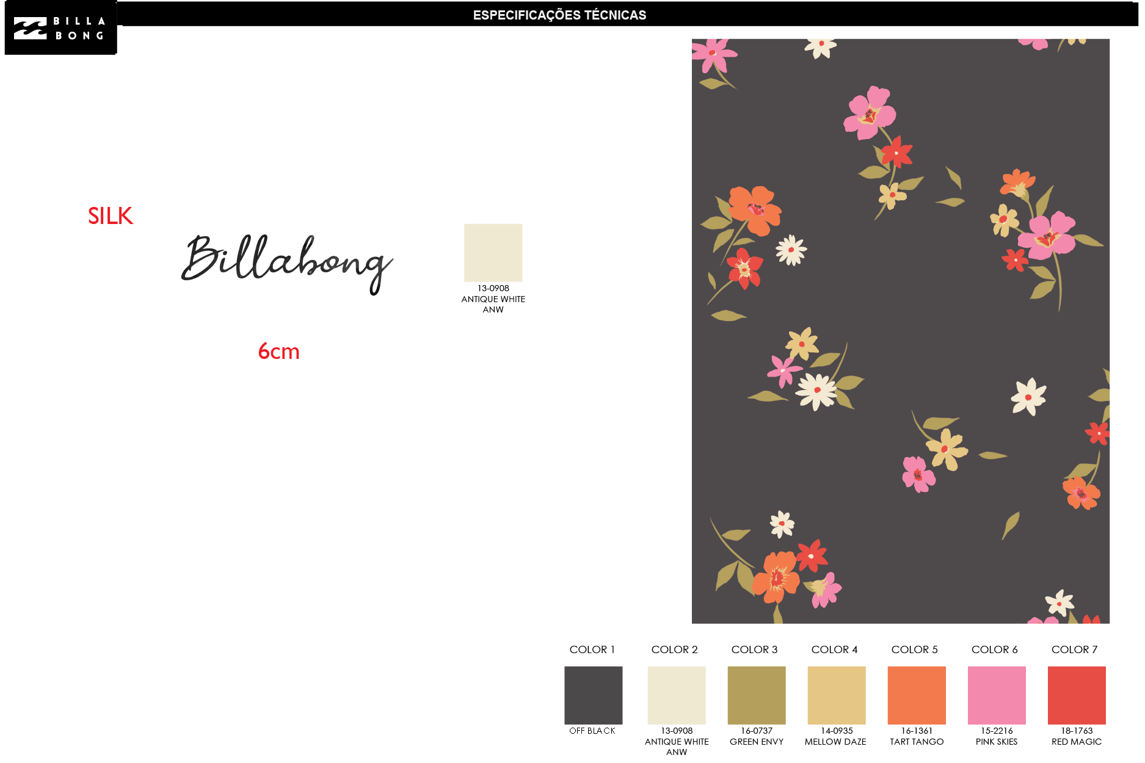Pick the Mellow Daze color swatch
Screen dimensions: 1145x763
click(837, 695)
